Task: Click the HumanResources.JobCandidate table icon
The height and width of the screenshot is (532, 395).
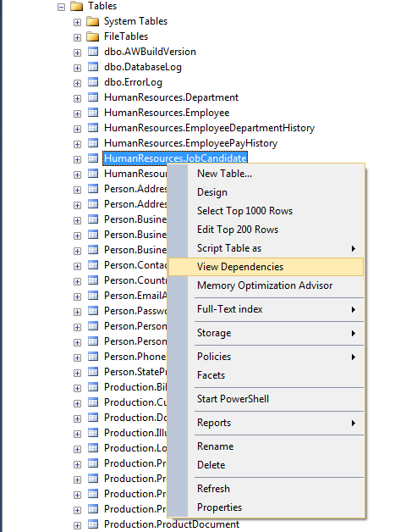Action: click(x=93, y=158)
